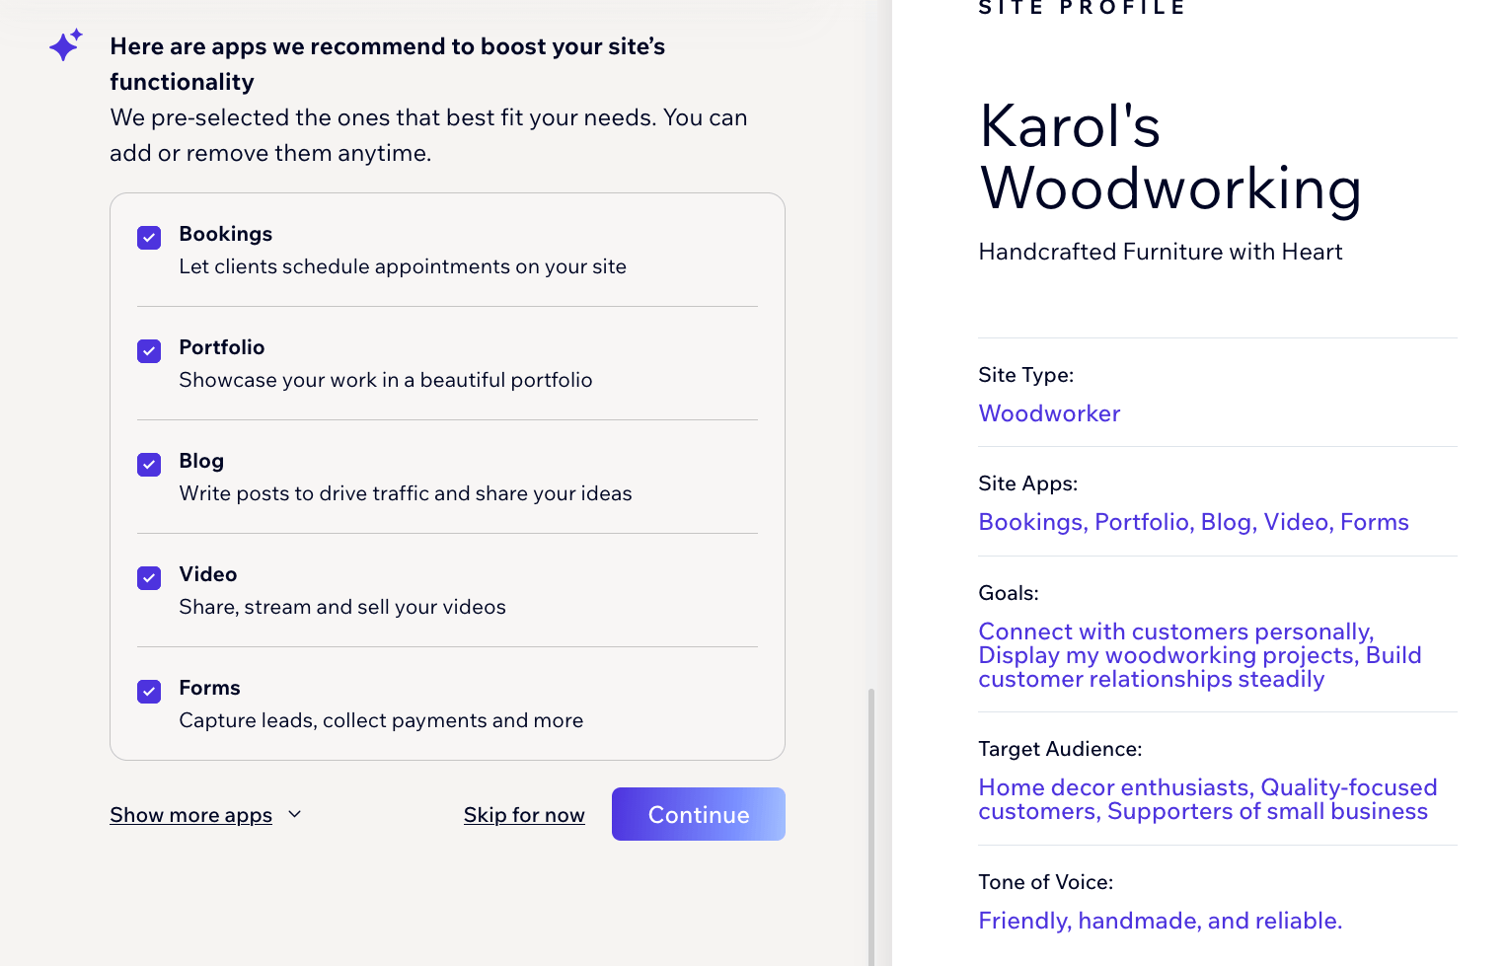Click the chevron beside Show more apps
The image size is (1506, 966).
point(294,814)
